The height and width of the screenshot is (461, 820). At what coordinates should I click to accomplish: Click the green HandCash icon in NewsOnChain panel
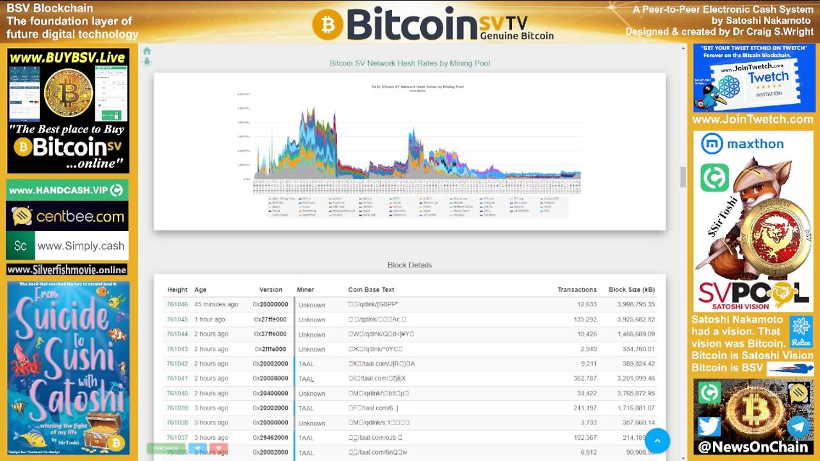click(709, 392)
